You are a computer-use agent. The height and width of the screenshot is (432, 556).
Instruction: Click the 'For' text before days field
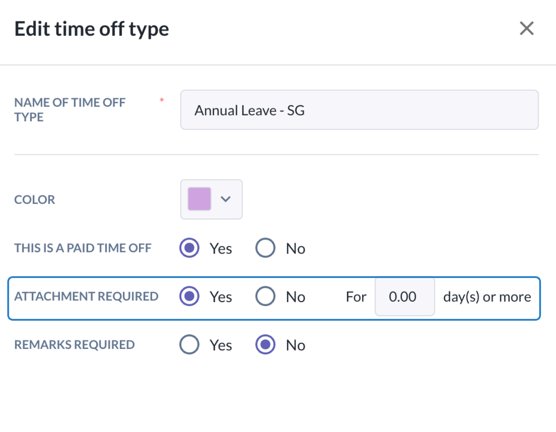[x=356, y=297]
